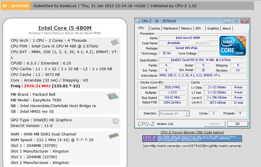
Task: Click the Instructions field MMX, SSE list
Action: click(x=202, y=75)
